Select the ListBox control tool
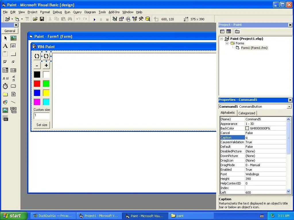Viewport: 294px width, 220px height. pyautogui.click(x=13, y=70)
